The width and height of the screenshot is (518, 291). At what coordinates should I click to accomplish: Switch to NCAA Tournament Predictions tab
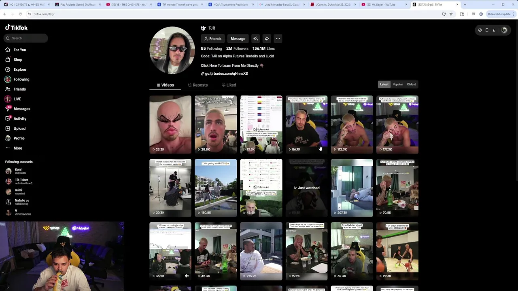231,4
